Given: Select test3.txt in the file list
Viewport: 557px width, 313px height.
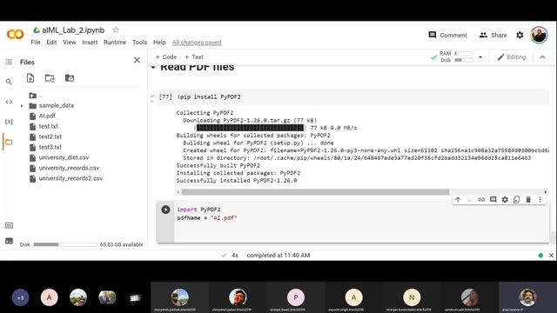Looking at the screenshot, I should (x=50, y=147).
